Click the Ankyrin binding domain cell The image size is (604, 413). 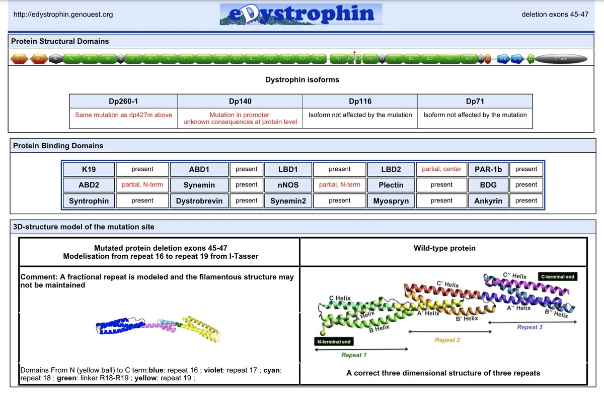(488, 200)
